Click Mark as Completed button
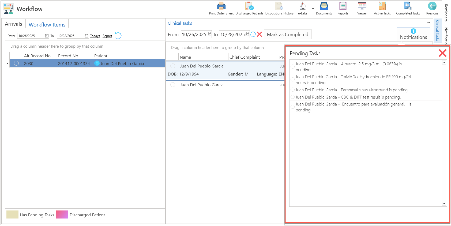451x226 pixels. pyautogui.click(x=287, y=34)
